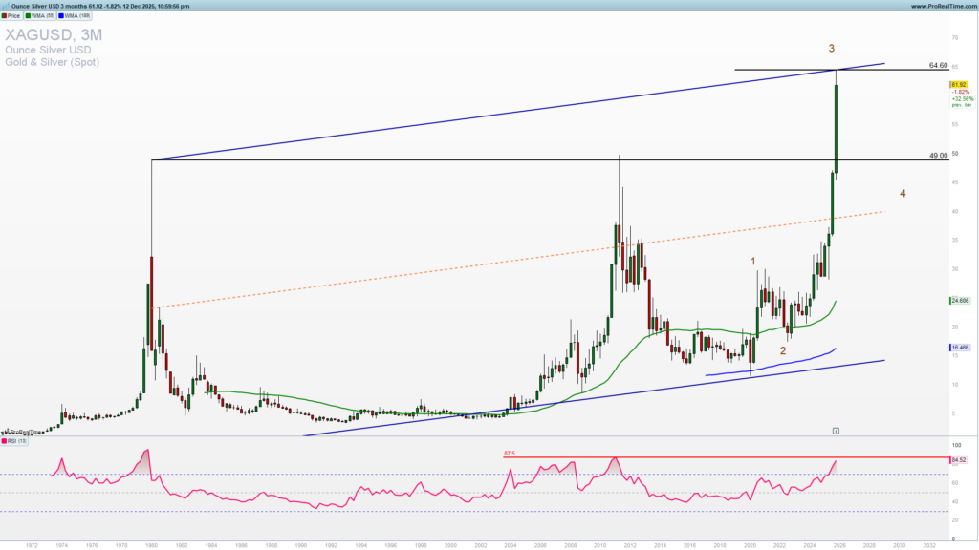Open the www.ProRealTime.com link
This screenshot has width=979, height=550.
942,5
